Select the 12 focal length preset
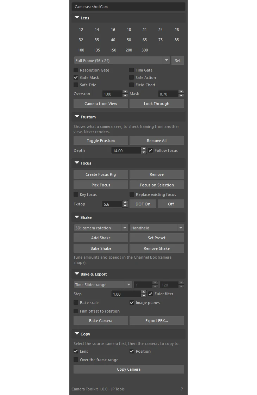 tap(81, 30)
